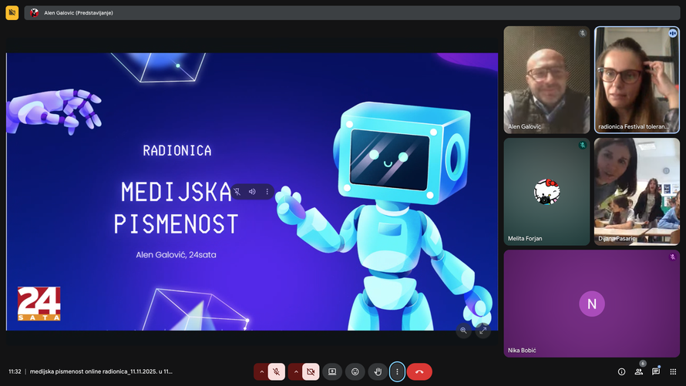The width and height of the screenshot is (686, 386).
Task: Unmute the microphone in the bottom toolbar
Action: click(276, 371)
